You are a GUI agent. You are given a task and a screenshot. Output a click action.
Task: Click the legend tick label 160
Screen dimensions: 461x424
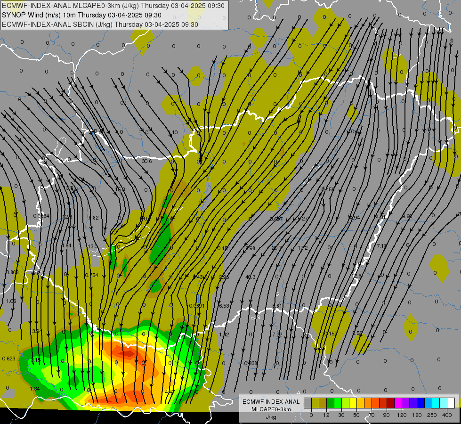pos(416,415)
